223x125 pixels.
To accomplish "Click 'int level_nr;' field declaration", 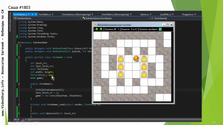I will [x=39, y=63].
